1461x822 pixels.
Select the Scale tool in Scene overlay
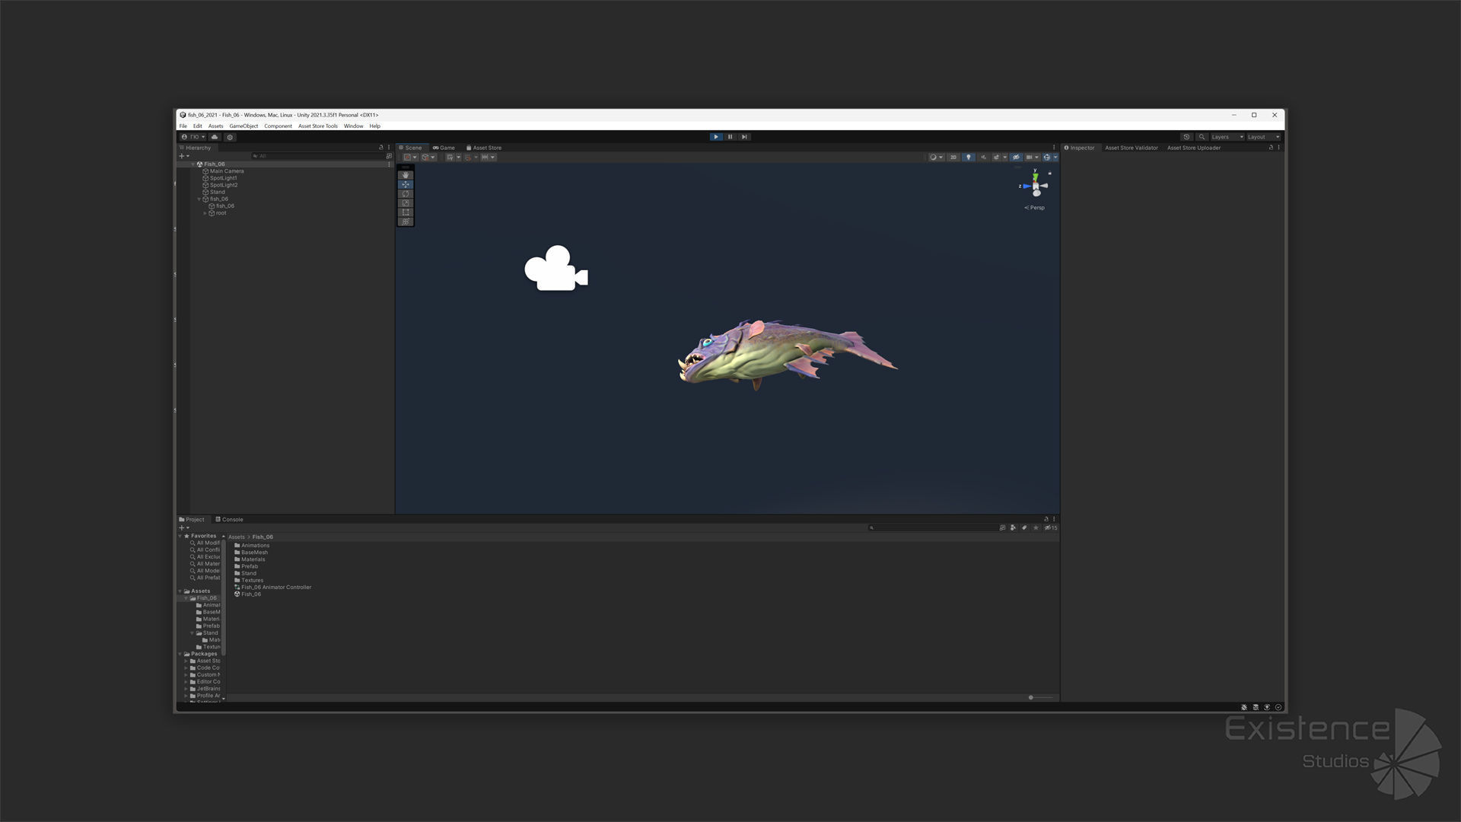[x=406, y=203]
